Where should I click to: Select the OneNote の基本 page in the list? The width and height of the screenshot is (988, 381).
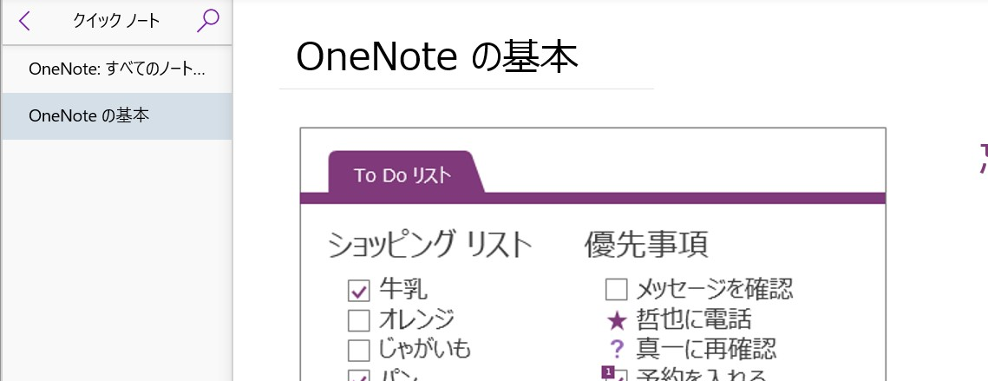click(117, 116)
